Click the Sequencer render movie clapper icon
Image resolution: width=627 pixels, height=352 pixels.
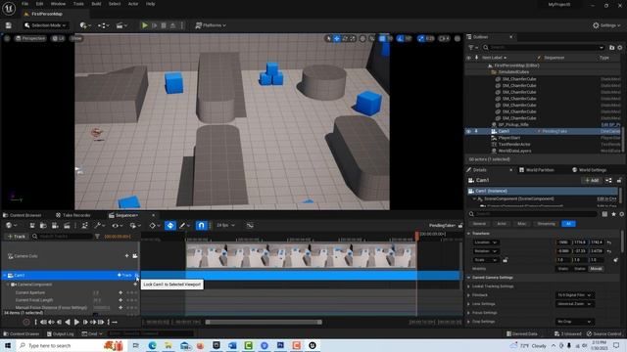[x=67, y=226]
